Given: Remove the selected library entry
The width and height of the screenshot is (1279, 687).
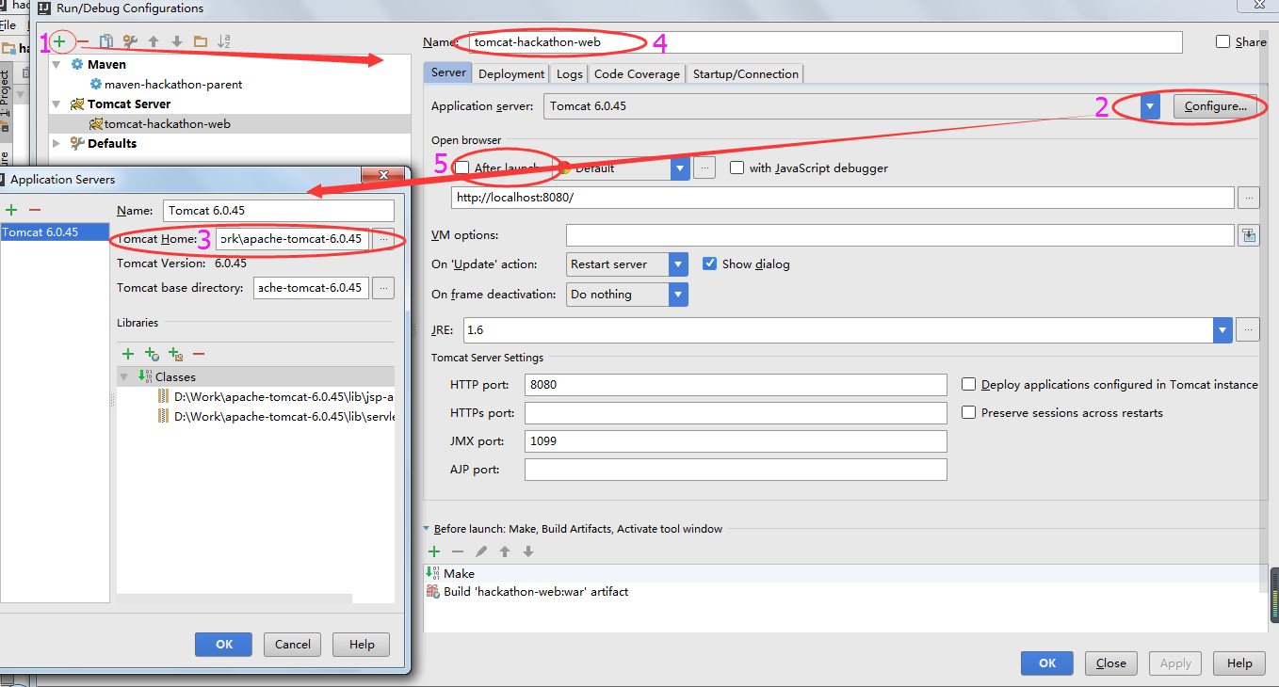Looking at the screenshot, I should [x=199, y=354].
